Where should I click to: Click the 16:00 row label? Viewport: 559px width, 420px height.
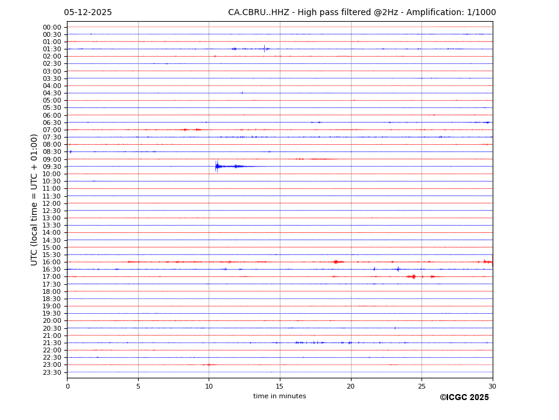[52, 262]
